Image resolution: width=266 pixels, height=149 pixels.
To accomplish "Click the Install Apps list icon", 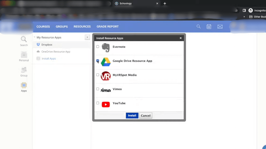I will click(38, 59).
